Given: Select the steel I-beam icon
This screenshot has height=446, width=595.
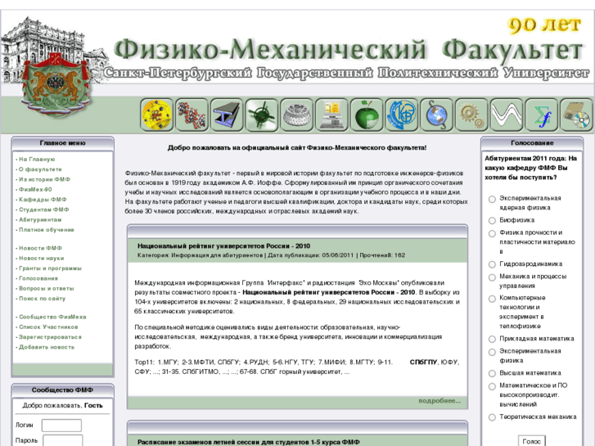Looking at the screenshot, I should click(227, 115).
